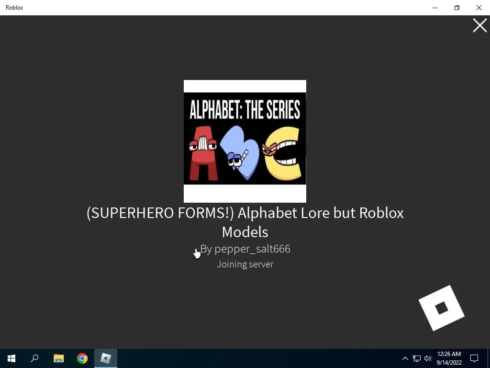This screenshot has height=368, width=490.
Task: Open Google Chrome from the taskbar
Action: pos(82,358)
